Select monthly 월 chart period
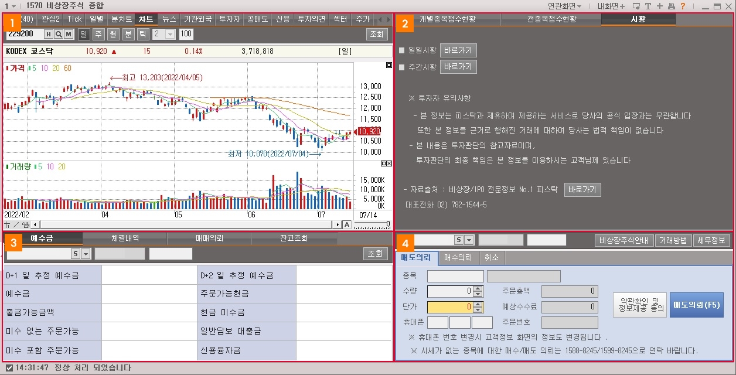Viewport: 736px width, 375px height. tap(113, 34)
